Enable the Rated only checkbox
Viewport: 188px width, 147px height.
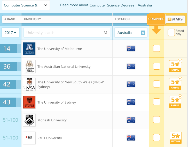coord(171,32)
